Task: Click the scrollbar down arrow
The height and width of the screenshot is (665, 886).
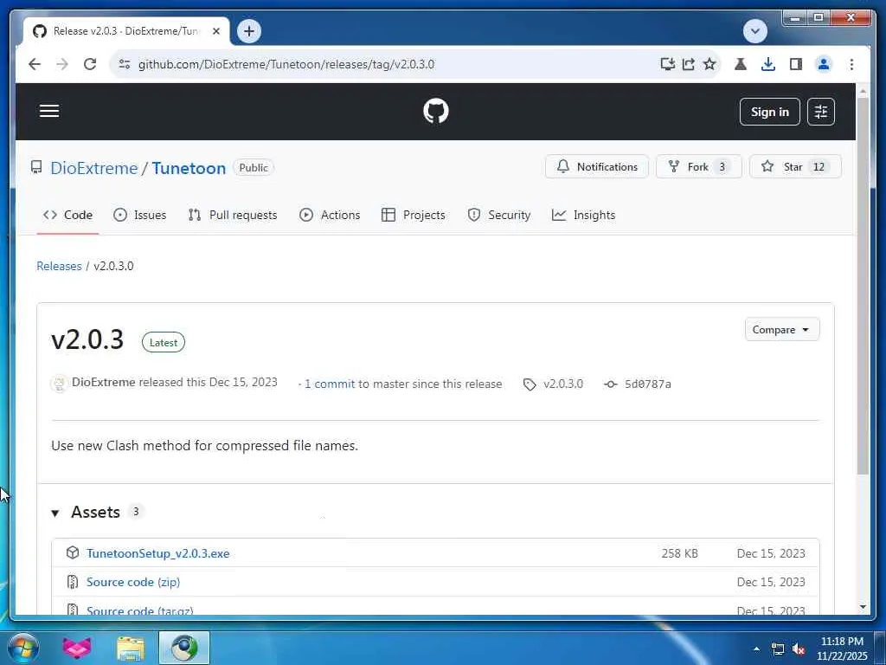Action: click(x=863, y=607)
